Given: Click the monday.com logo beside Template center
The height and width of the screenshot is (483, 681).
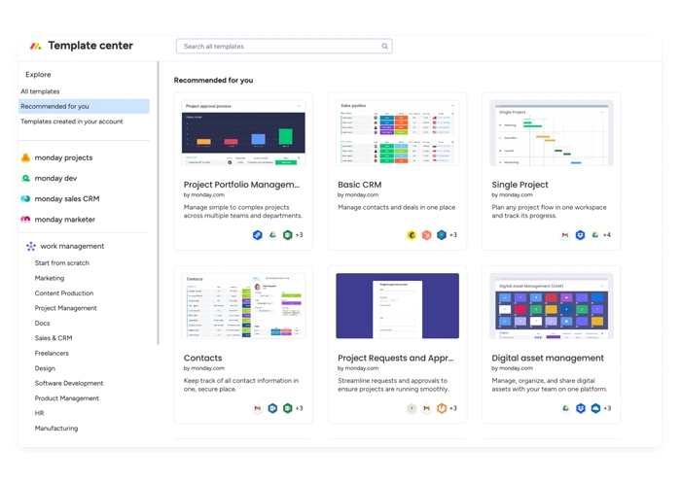Looking at the screenshot, I should click(35, 46).
